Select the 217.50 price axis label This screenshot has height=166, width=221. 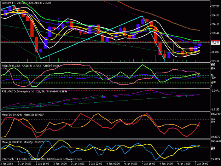(215, 6)
